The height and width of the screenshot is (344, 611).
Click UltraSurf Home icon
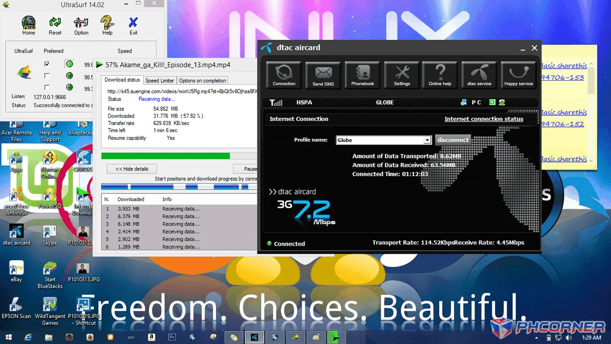(x=29, y=26)
